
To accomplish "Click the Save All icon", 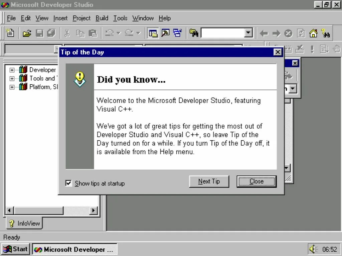I will (x=52, y=33).
